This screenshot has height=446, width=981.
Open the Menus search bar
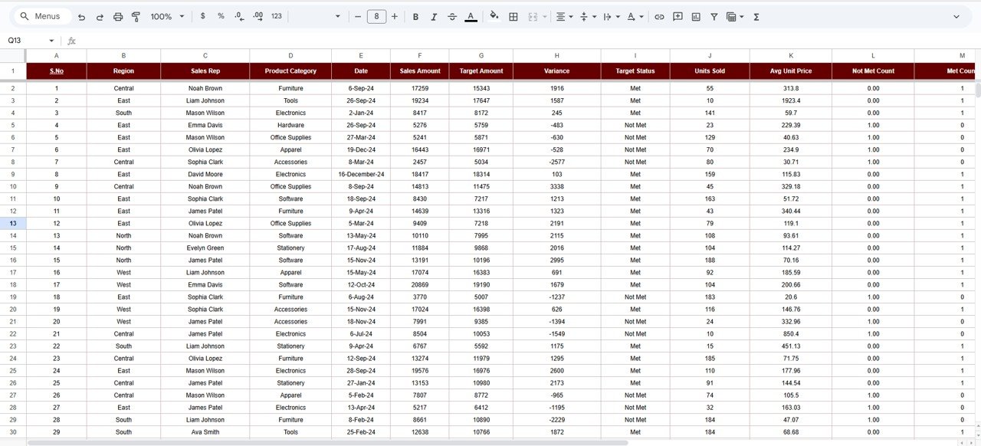(40, 15)
